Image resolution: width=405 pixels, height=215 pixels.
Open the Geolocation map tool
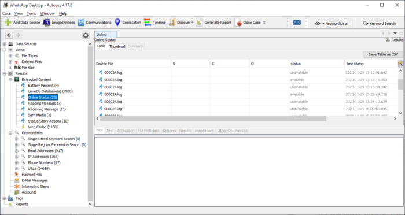point(128,23)
